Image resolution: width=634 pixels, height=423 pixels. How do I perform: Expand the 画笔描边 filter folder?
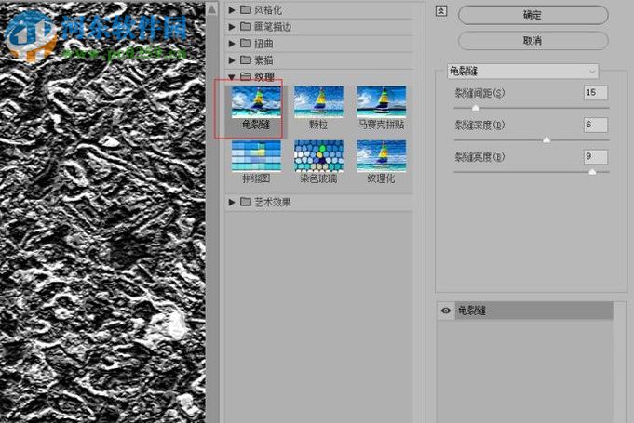click(231, 27)
